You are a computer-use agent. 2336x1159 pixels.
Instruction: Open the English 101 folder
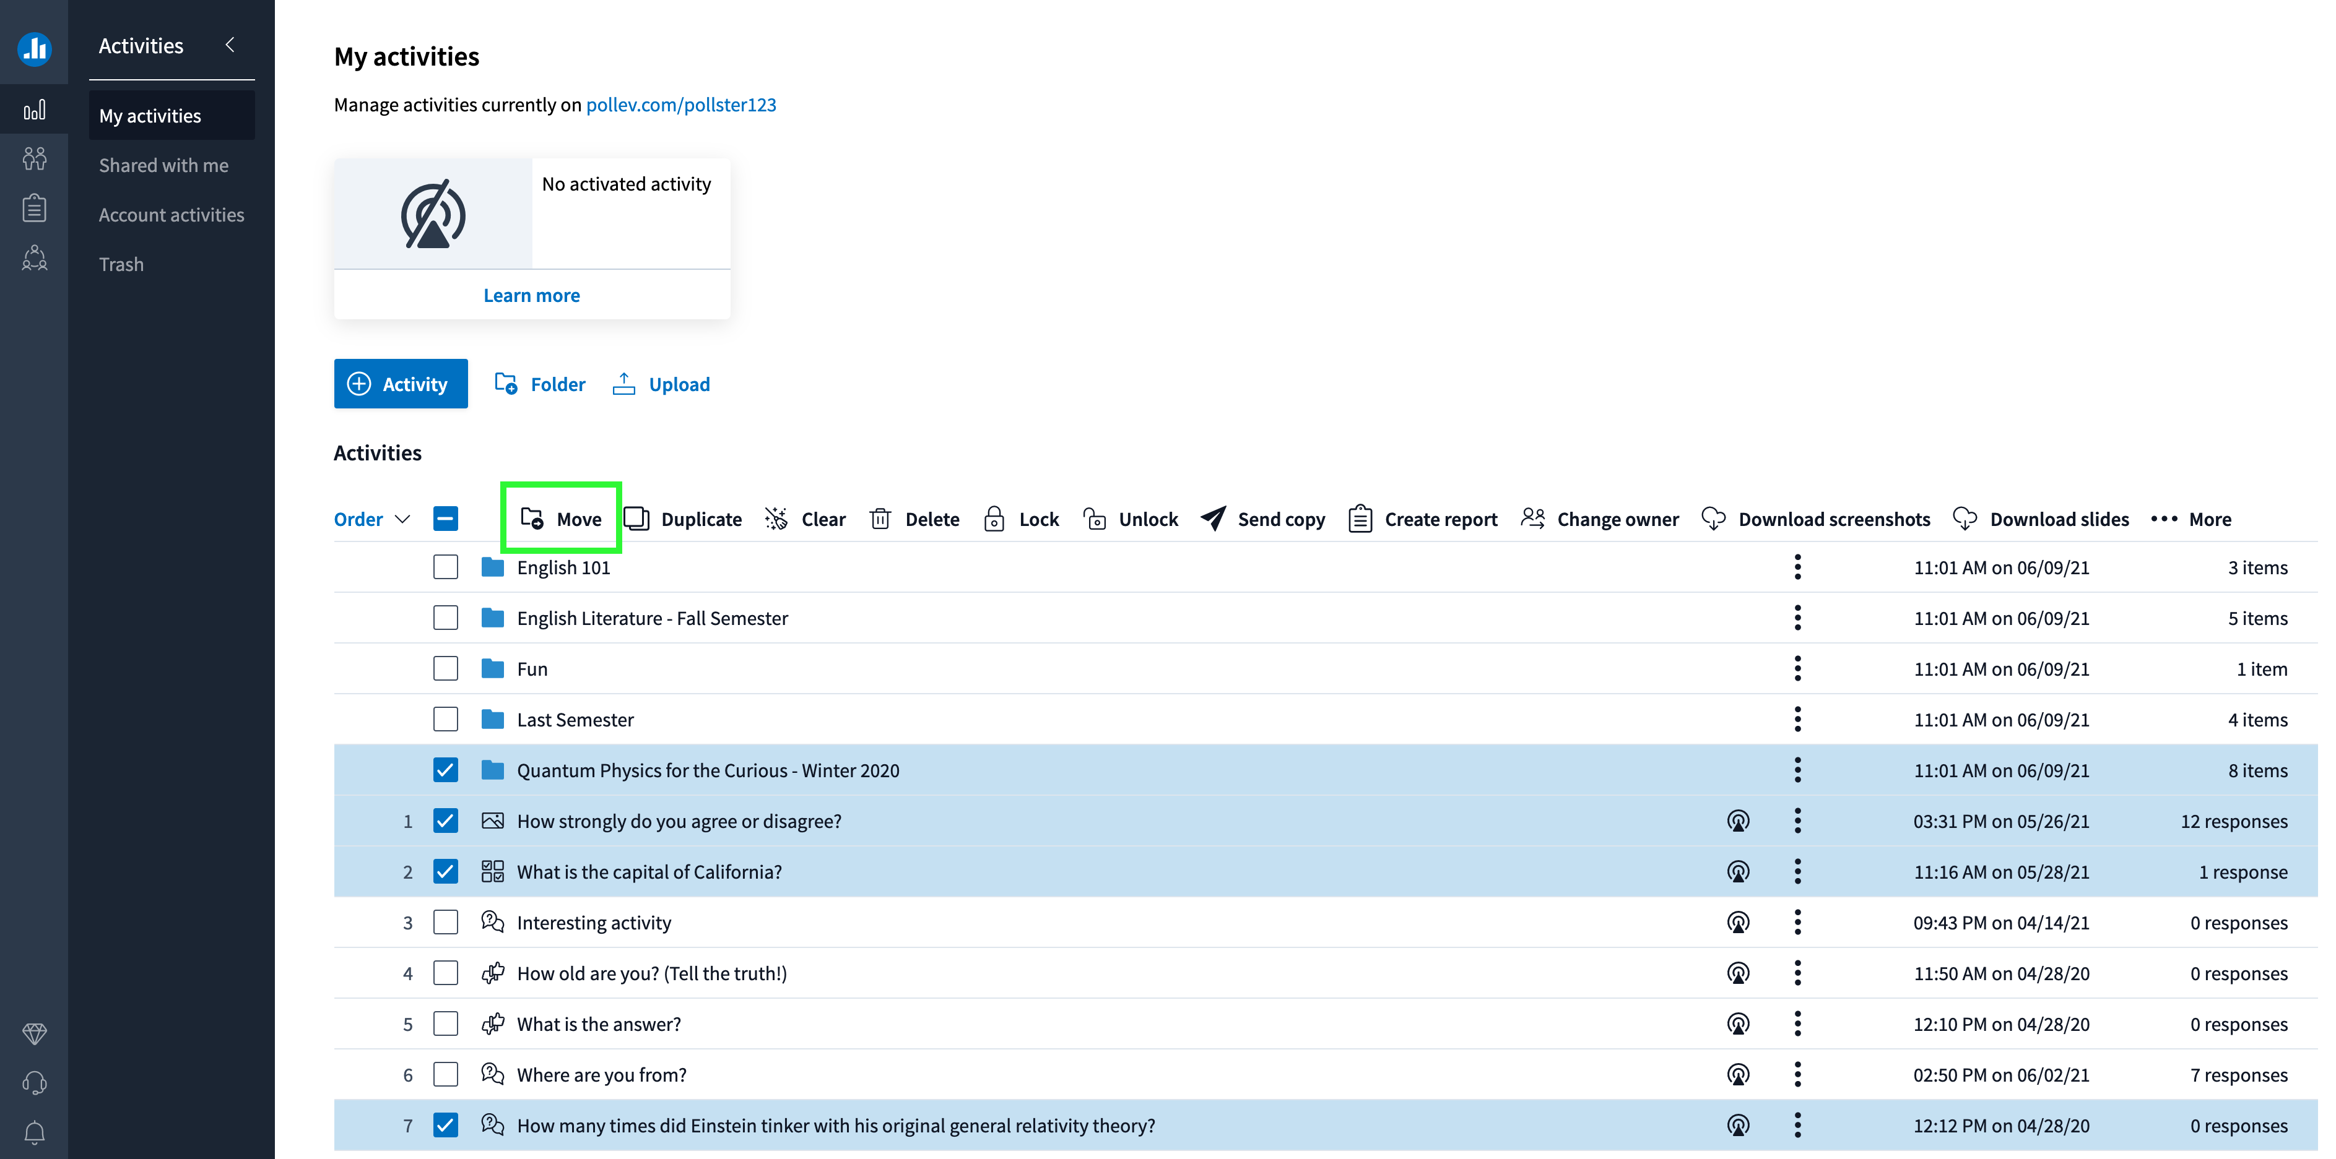[563, 567]
